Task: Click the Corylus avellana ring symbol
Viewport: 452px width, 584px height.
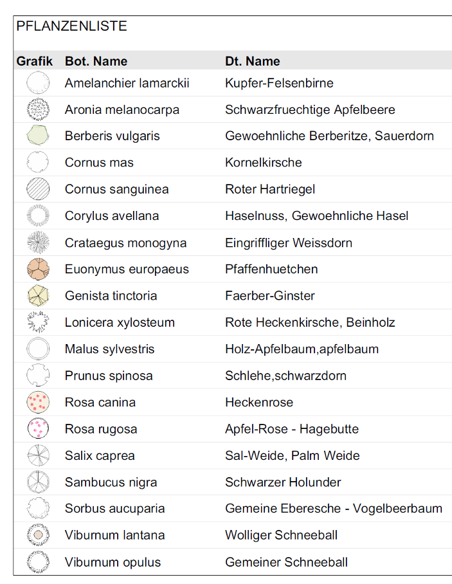Action: click(x=38, y=215)
